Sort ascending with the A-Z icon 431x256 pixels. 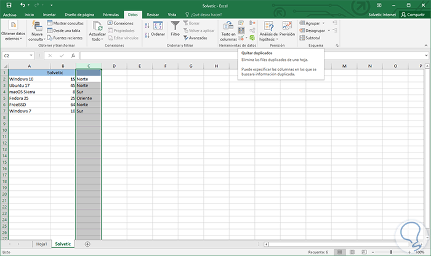pos(147,26)
